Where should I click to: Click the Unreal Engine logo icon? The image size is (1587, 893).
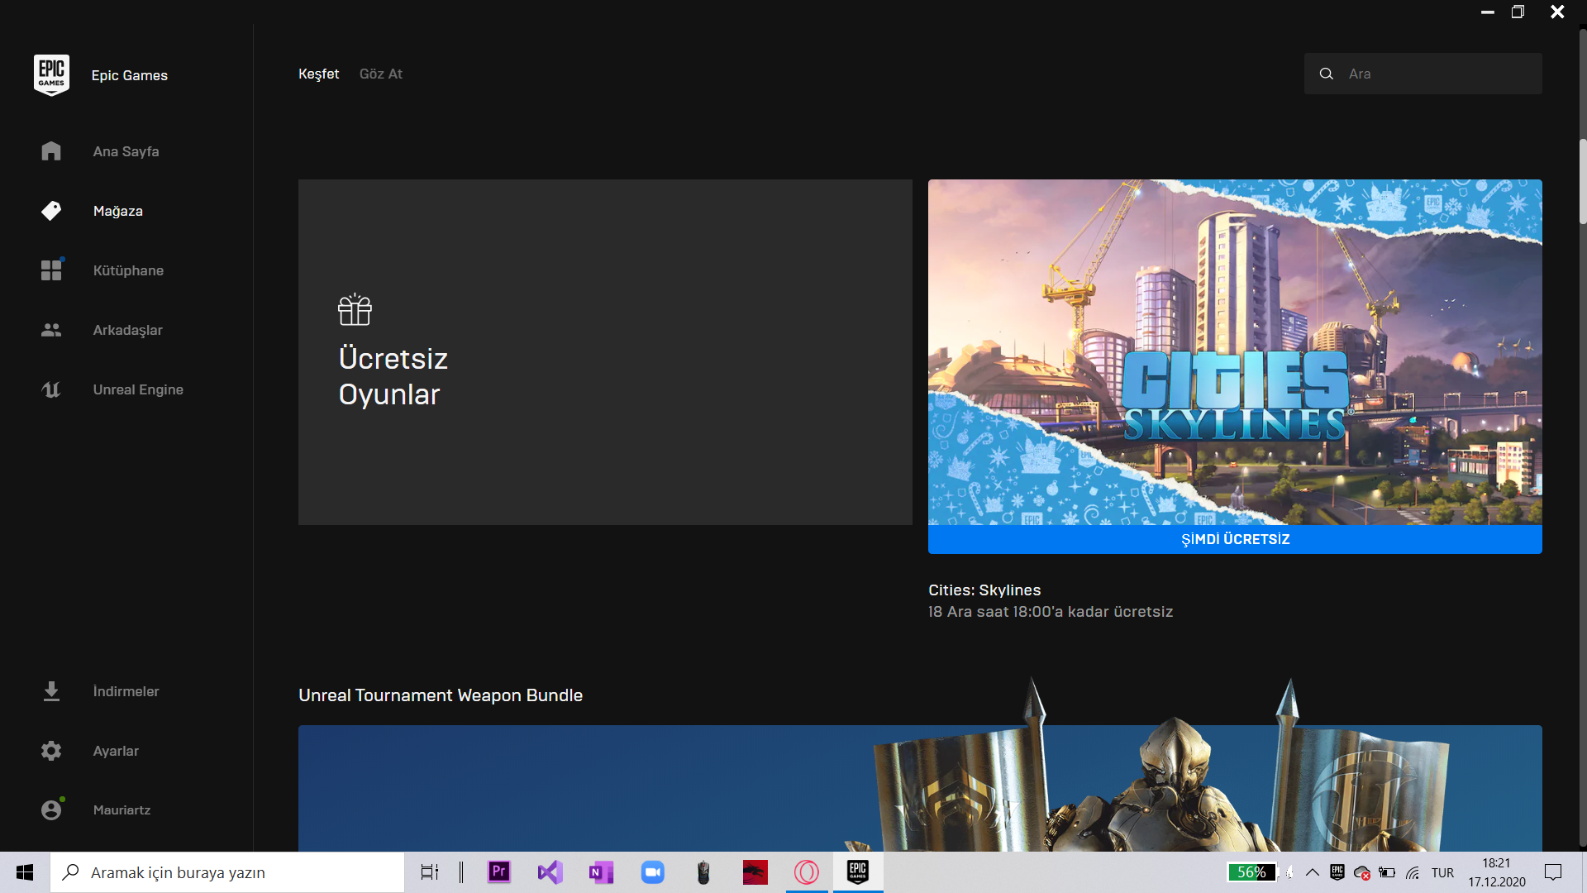click(51, 389)
